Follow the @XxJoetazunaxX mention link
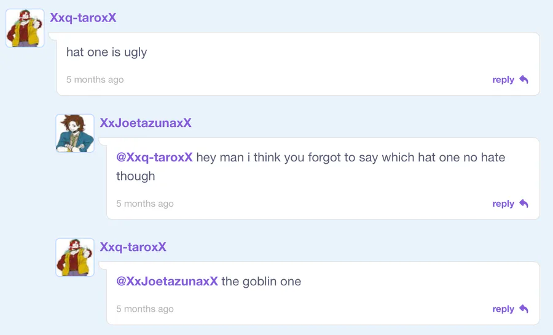 (x=167, y=281)
